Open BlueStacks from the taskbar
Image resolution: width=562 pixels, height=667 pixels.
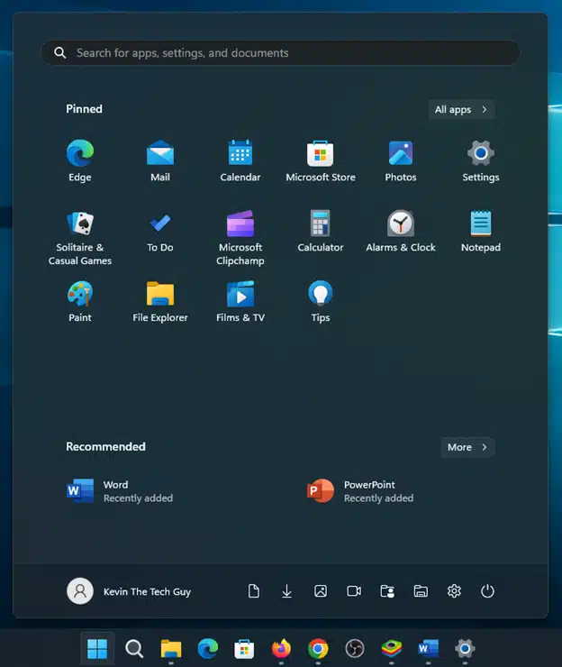pos(392,649)
